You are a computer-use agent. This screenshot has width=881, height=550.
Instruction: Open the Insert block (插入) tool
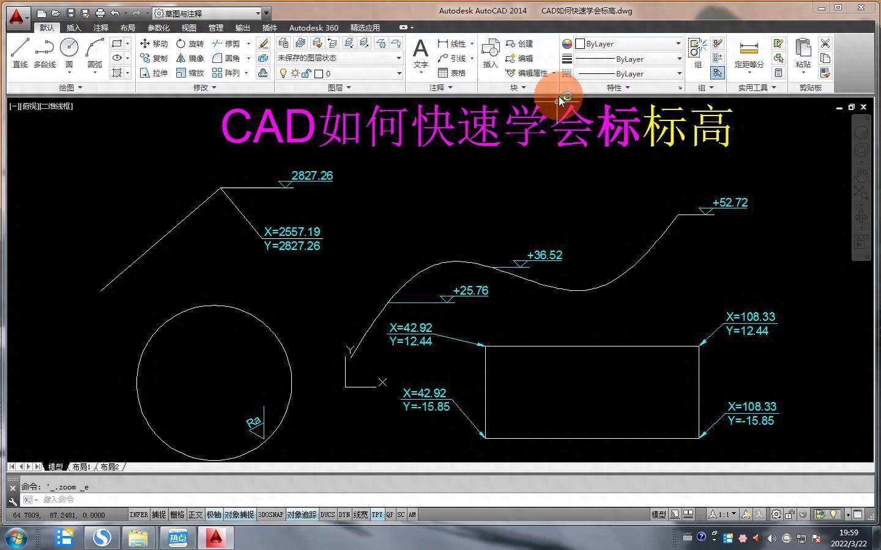click(x=490, y=53)
